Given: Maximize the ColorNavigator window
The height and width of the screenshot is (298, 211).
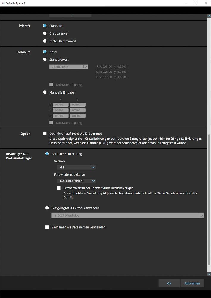Looking at the screenshot, I should click(x=196, y=3).
